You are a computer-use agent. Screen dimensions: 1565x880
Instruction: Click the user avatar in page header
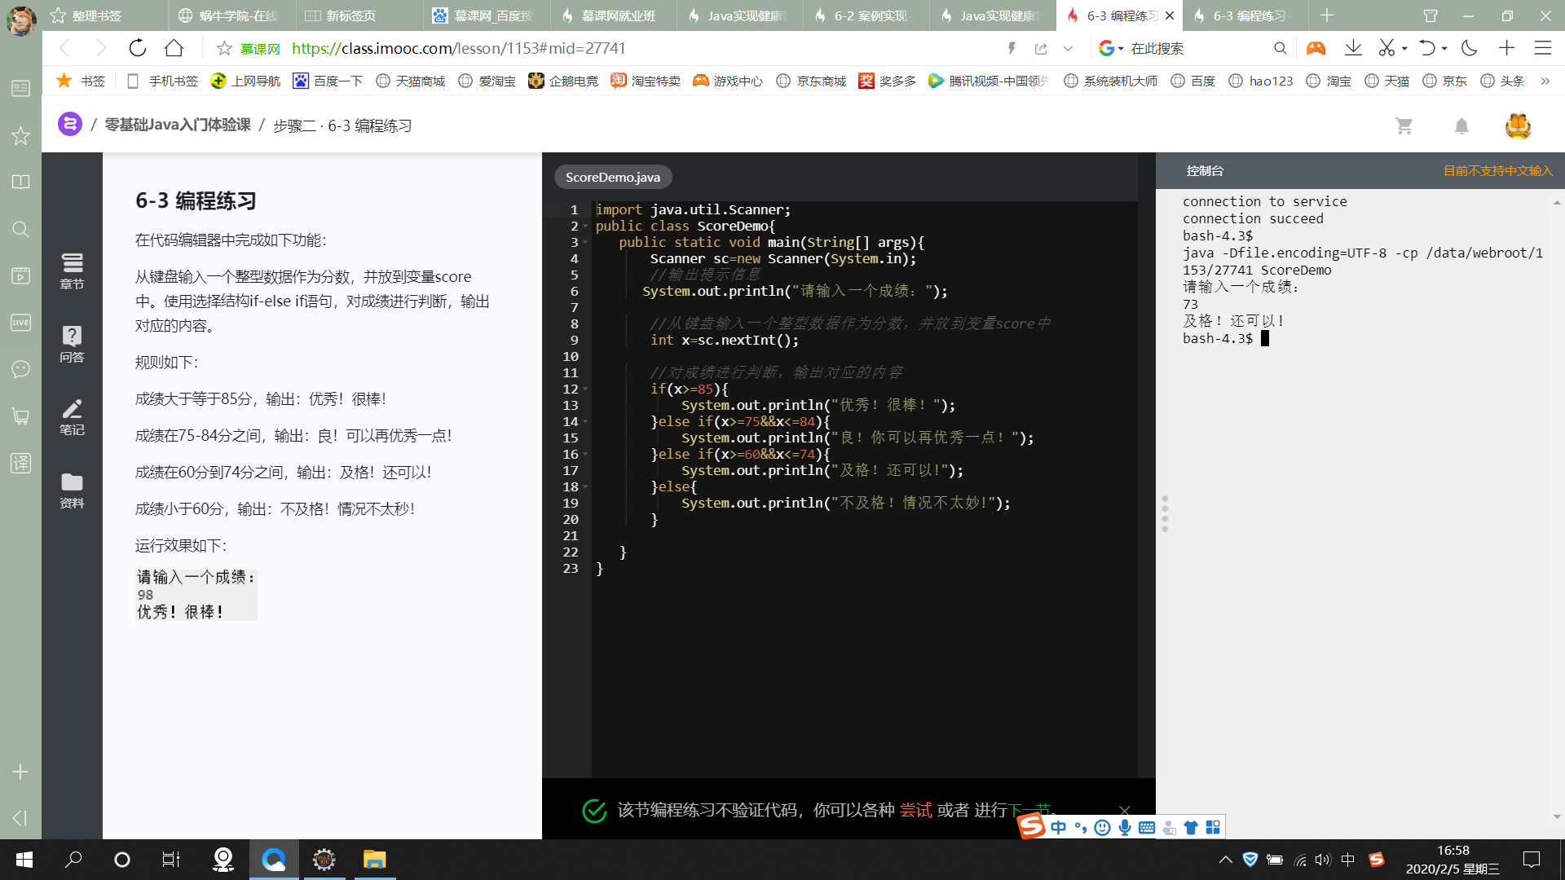[1518, 125]
